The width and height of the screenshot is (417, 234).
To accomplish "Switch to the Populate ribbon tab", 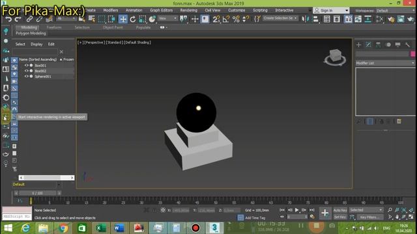I will tap(143, 27).
